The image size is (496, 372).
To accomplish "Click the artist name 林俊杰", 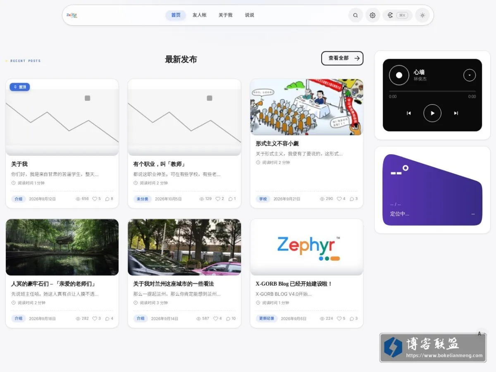I will click(x=420, y=79).
